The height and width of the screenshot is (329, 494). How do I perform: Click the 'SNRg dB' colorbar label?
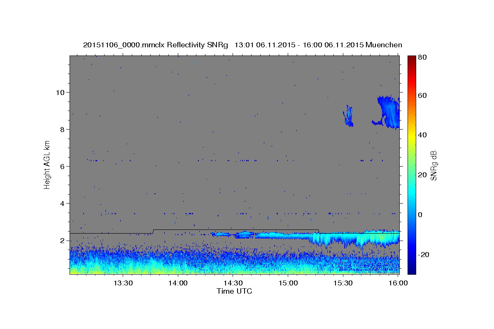[433, 165]
